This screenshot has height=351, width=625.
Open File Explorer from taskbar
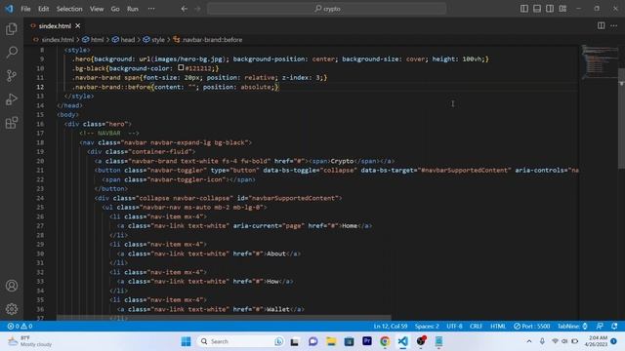(331, 341)
